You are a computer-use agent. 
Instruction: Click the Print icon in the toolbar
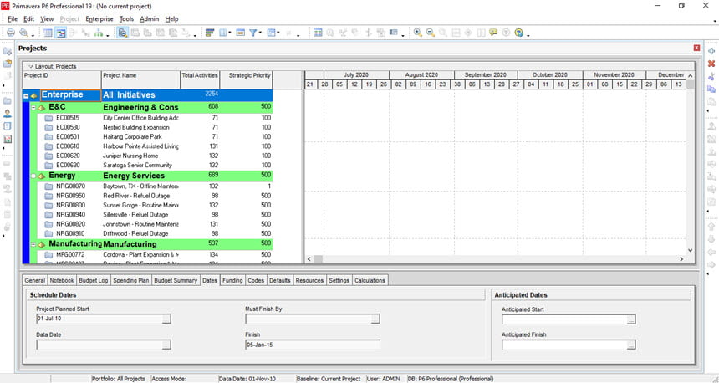click(11, 33)
